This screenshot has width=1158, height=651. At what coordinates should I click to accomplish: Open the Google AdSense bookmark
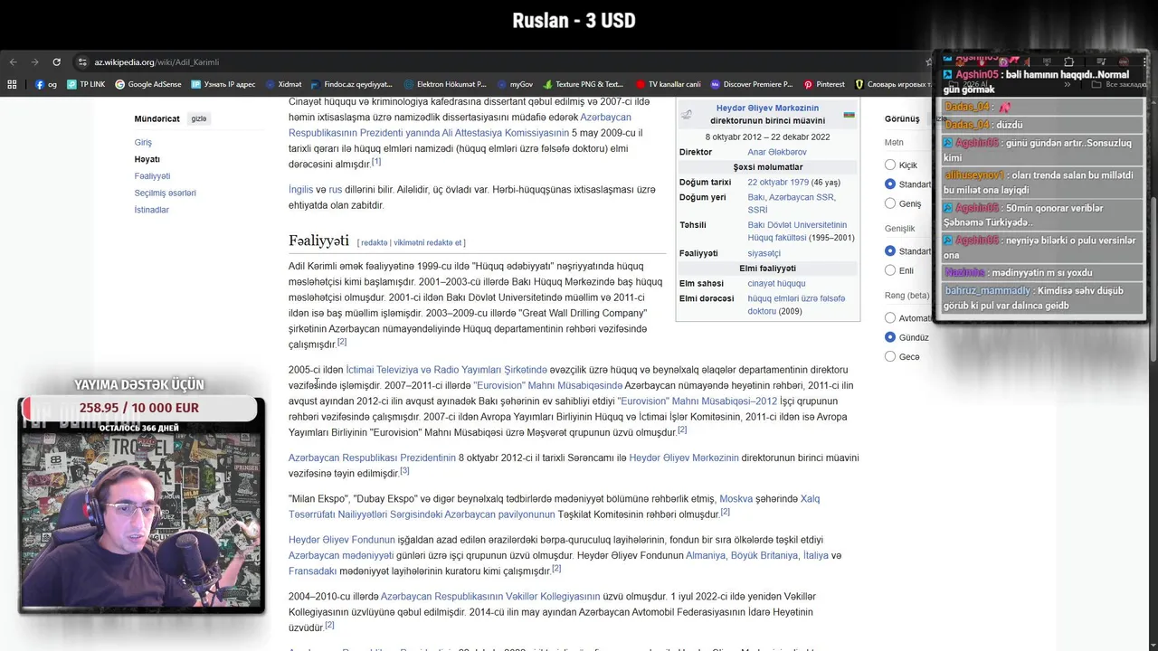148,84
